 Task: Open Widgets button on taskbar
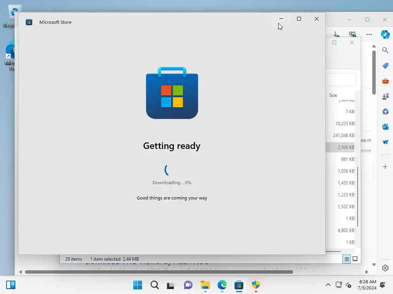10,285
